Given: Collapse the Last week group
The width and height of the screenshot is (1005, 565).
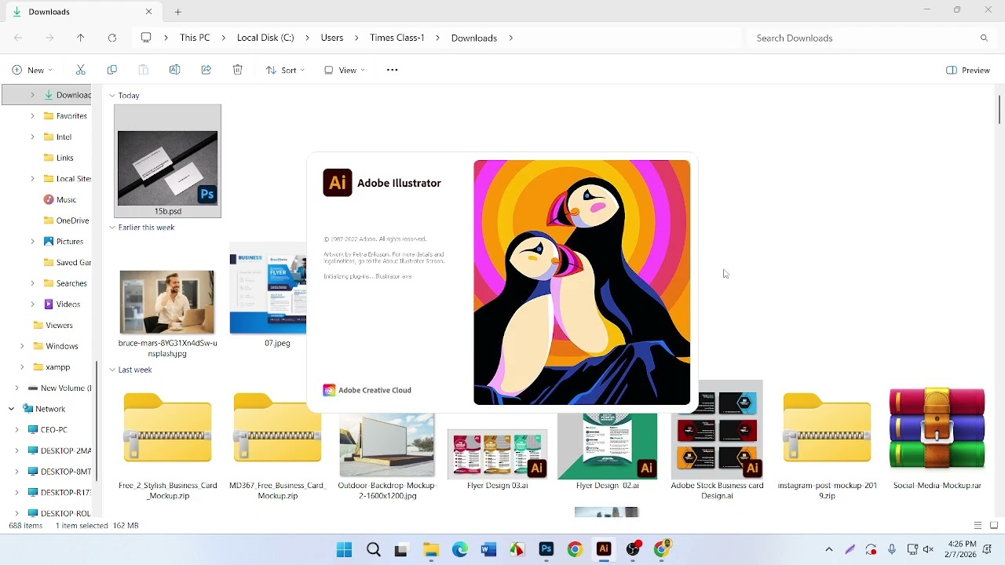Looking at the screenshot, I should pos(112,370).
